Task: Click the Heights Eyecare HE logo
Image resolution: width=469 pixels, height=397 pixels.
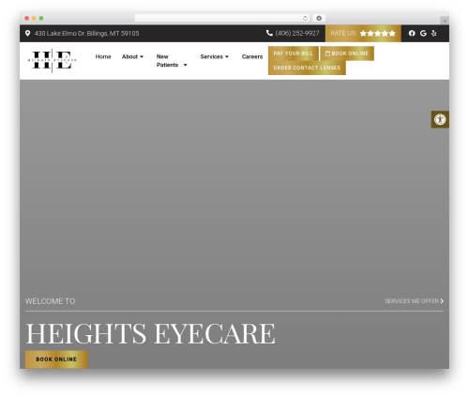Action: (x=52, y=60)
